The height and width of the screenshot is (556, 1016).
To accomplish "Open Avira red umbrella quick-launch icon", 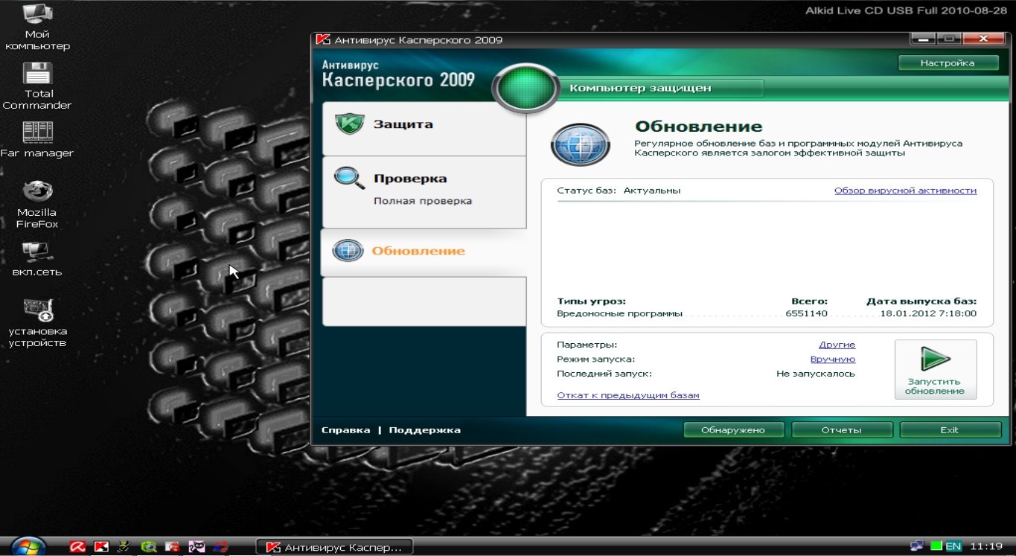I will pyautogui.click(x=77, y=547).
